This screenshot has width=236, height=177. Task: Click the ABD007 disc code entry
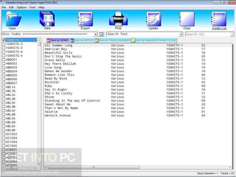click(11, 83)
